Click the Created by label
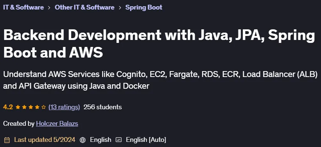 19,124
